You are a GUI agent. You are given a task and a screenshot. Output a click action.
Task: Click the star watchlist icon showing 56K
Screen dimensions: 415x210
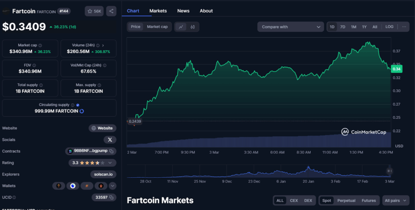click(x=94, y=11)
